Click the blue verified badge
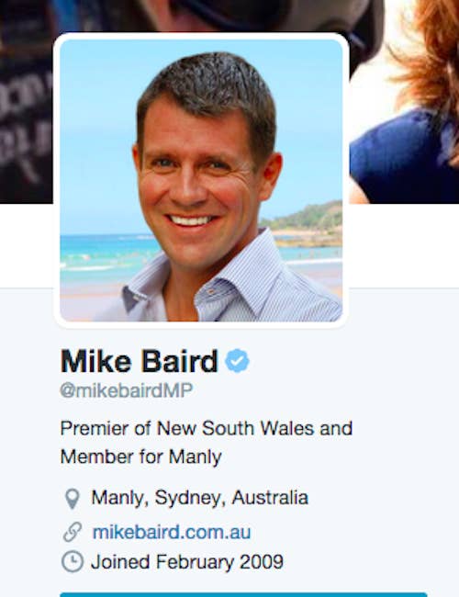The width and height of the screenshot is (459, 597). tap(237, 360)
